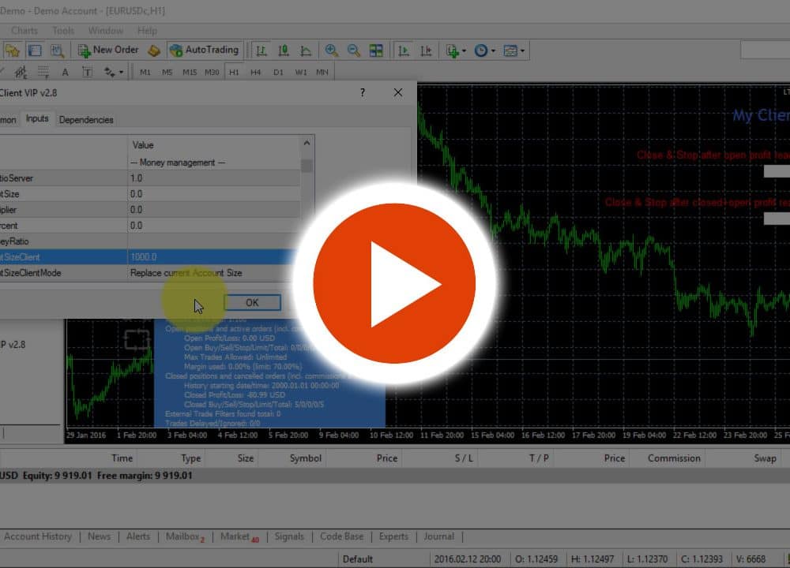Select the text label 'T' tool
Image resolution: width=790 pixels, height=568 pixels.
coord(87,72)
